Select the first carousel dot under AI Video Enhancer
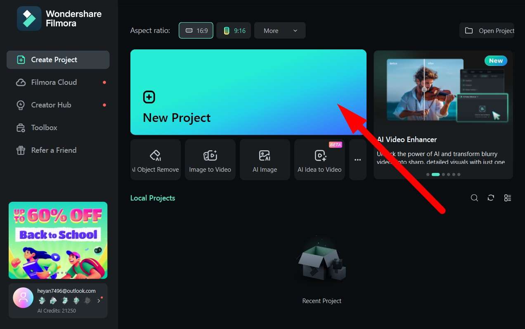The height and width of the screenshot is (329, 525). pyautogui.click(x=428, y=175)
